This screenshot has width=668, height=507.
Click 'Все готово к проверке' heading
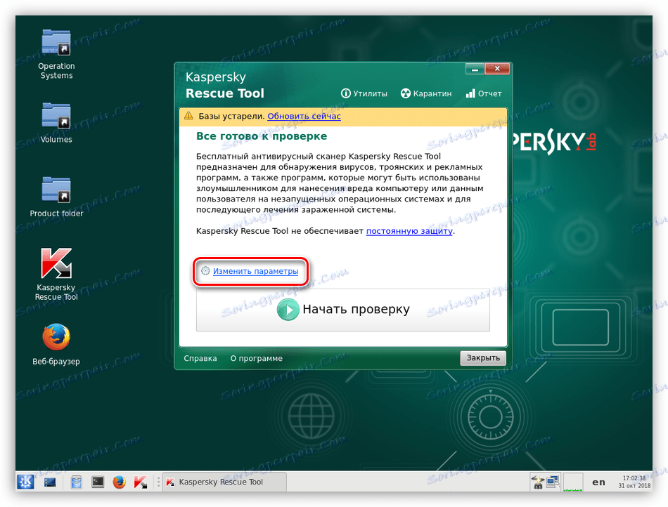click(262, 136)
